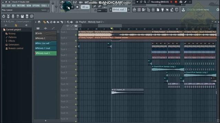Select the Slice tool in Playlist toolbar
220x123 pixels.
click(x=62, y=22)
